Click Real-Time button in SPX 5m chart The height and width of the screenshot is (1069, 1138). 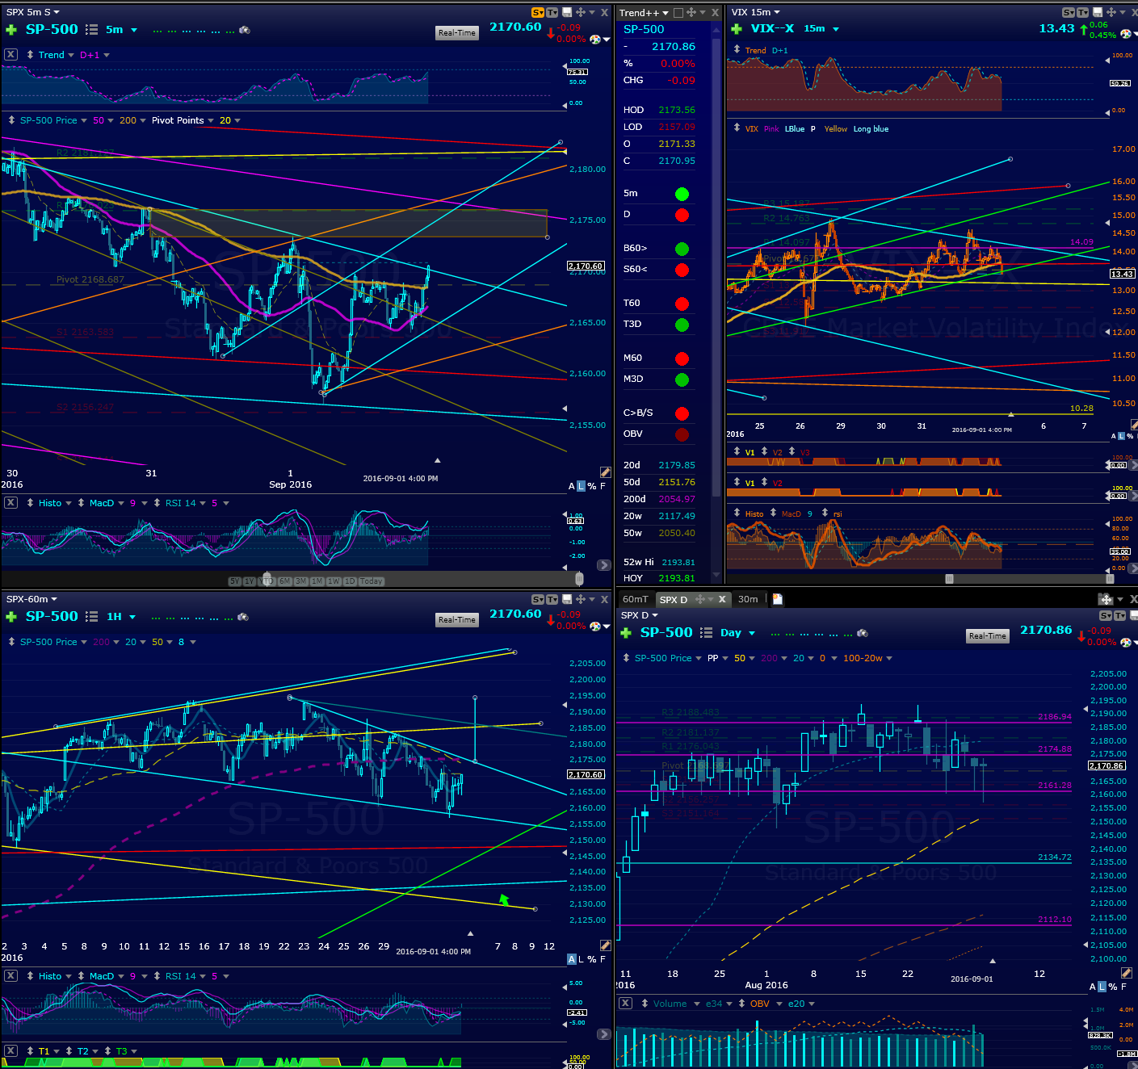point(457,33)
